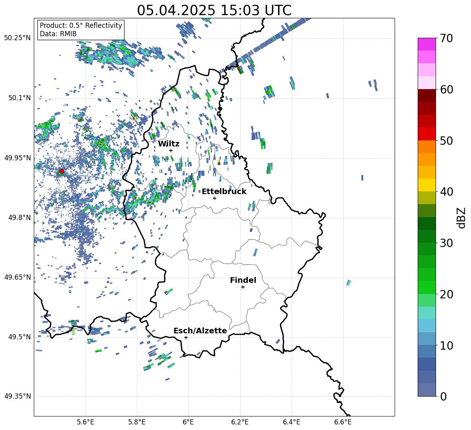Pick the dark maroon swatch just below 60 dBZ
471x430 pixels.
click(427, 95)
